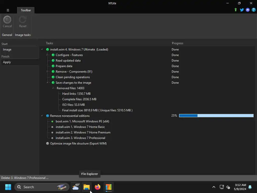This screenshot has height=193, width=257.
Task: Select 'Complete files: 2036.5 MB' row
Action: (79, 99)
